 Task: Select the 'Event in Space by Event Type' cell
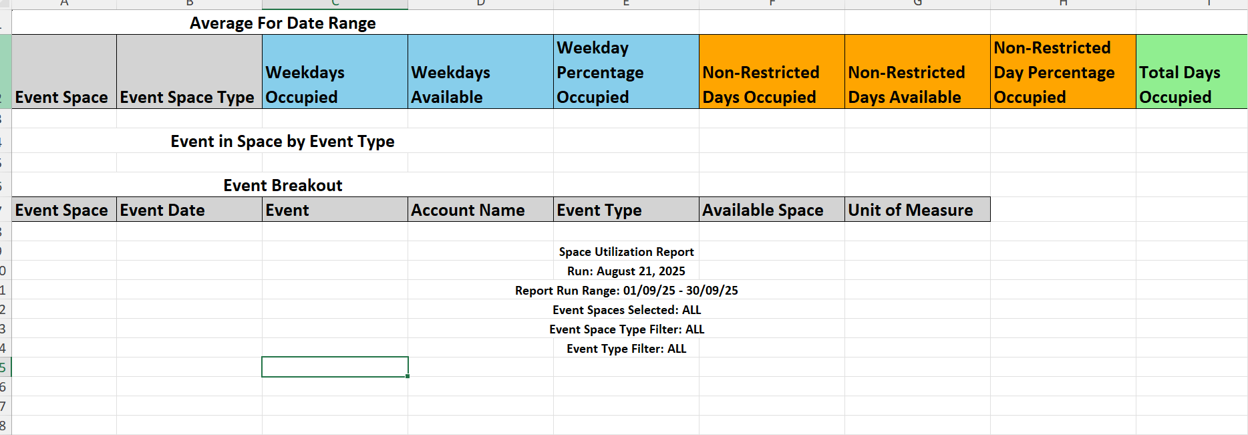coord(283,141)
